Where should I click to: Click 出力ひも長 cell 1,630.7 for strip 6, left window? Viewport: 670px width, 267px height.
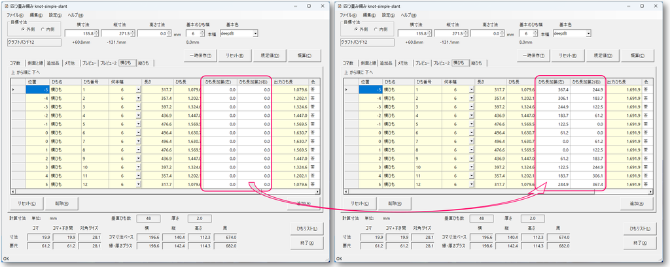point(290,133)
